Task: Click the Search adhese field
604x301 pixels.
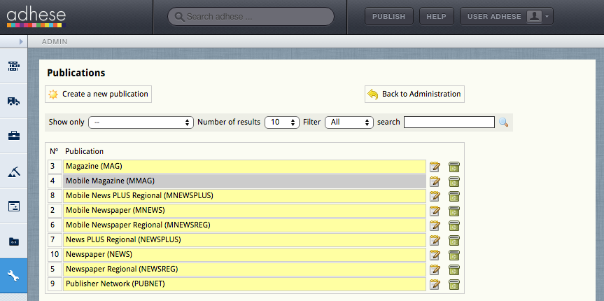Action: [x=252, y=17]
